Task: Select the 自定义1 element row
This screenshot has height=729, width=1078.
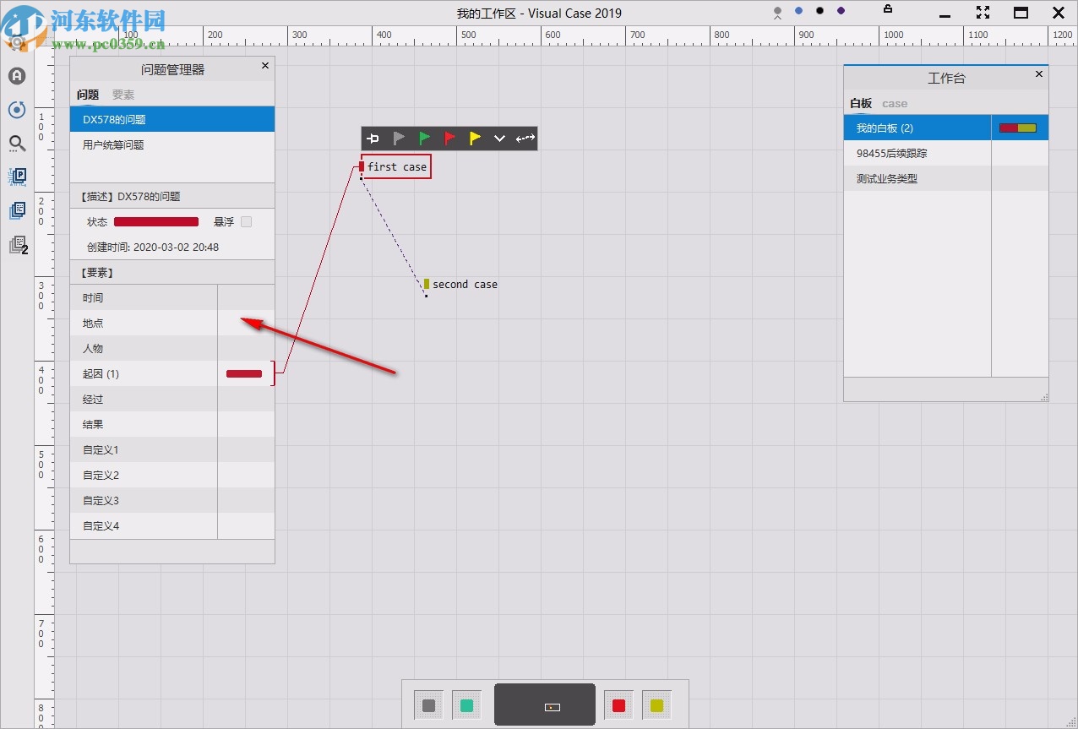Action: [172, 449]
